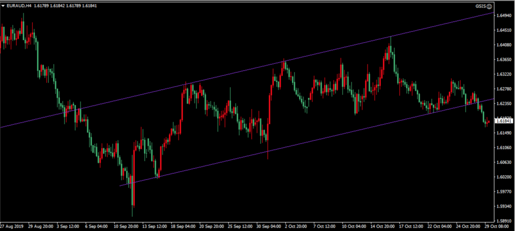
Task: Click the 1.64080 price axis label
Action: (504, 45)
